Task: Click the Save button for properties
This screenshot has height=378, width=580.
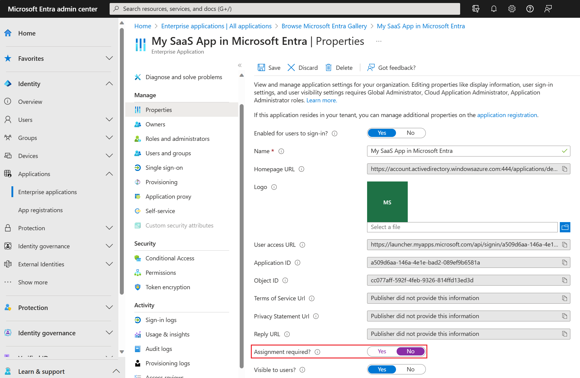Action: [x=268, y=68]
